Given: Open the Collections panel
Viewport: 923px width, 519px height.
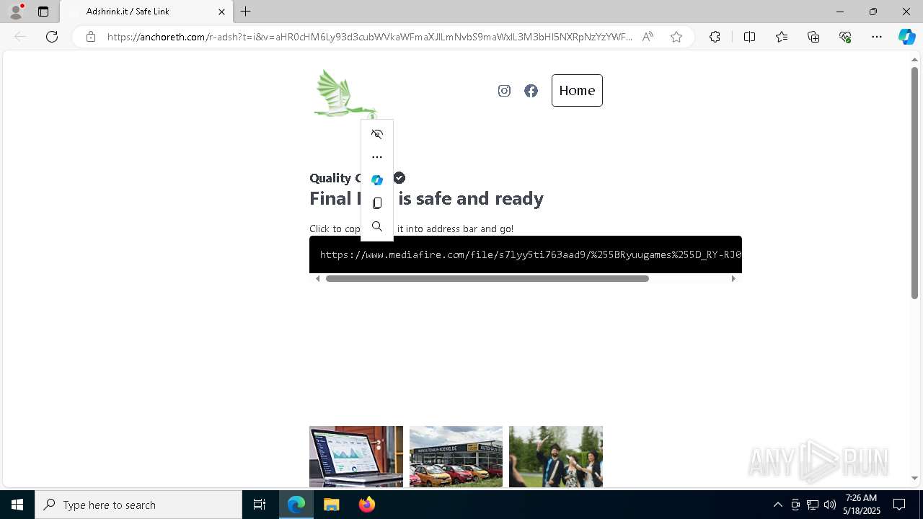Looking at the screenshot, I should (x=813, y=37).
